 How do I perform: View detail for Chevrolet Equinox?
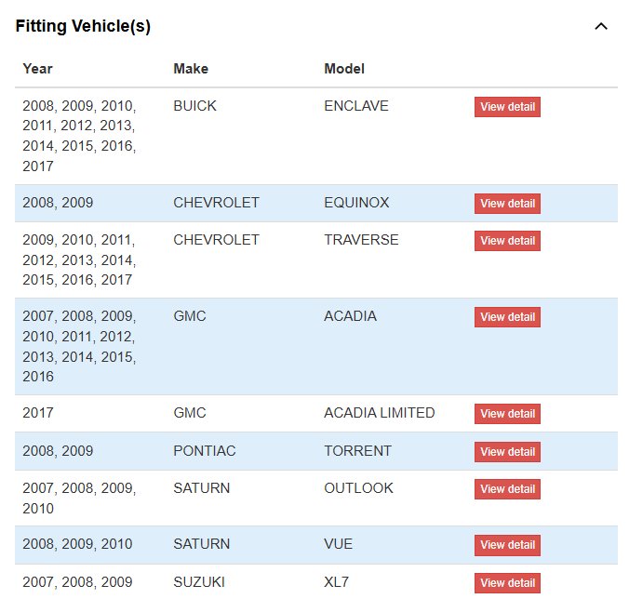507,204
